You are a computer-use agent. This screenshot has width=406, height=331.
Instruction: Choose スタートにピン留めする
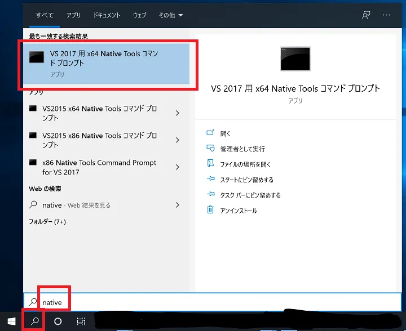[247, 180]
